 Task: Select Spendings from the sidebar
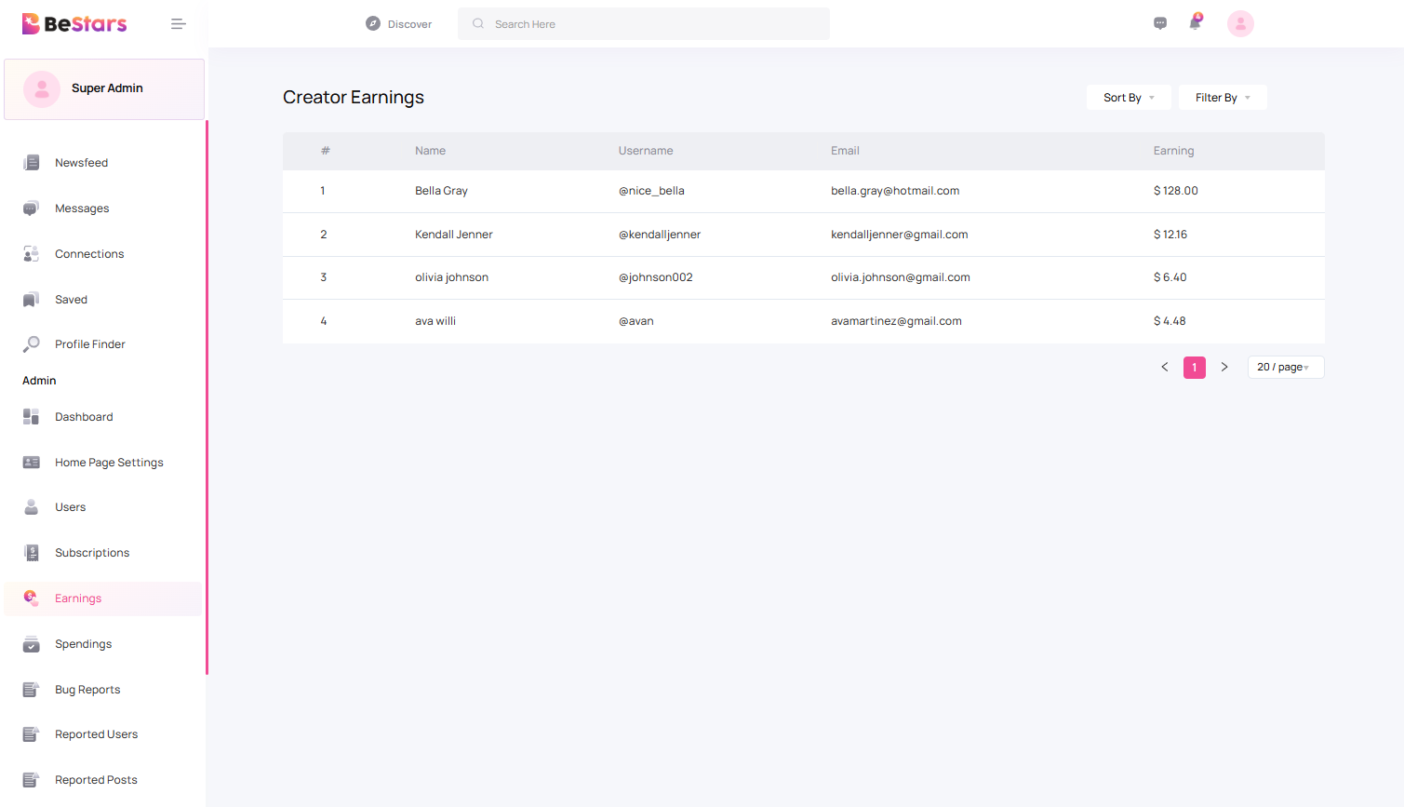click(83, 644)
